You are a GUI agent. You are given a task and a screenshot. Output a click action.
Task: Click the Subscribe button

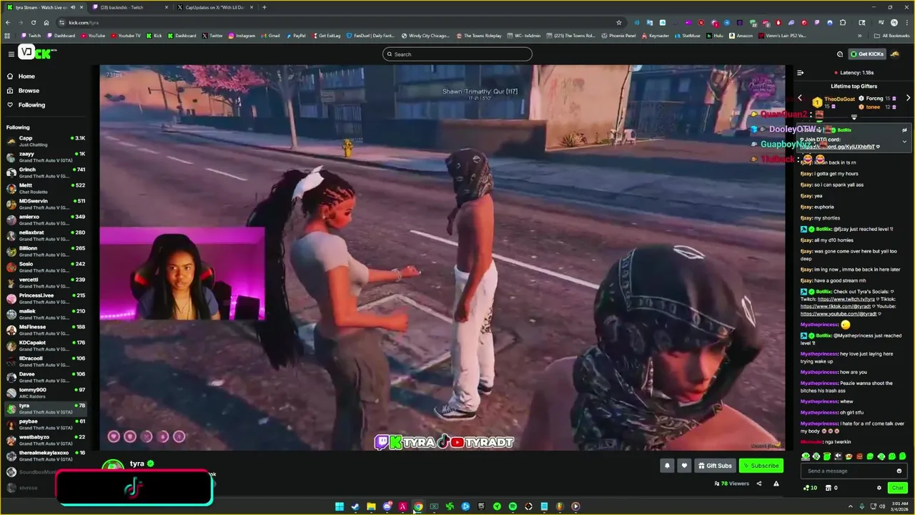761,466
